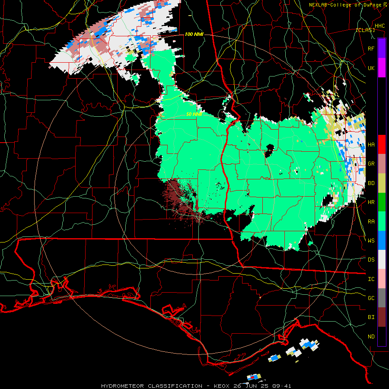Screen dimensions: 389x389
Task: Click the black no-data hole inside the rain area
Action: click(269, 150)
